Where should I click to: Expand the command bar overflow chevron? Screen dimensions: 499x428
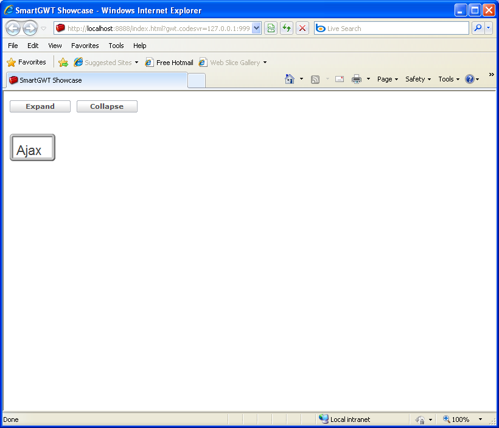point(491,74)
